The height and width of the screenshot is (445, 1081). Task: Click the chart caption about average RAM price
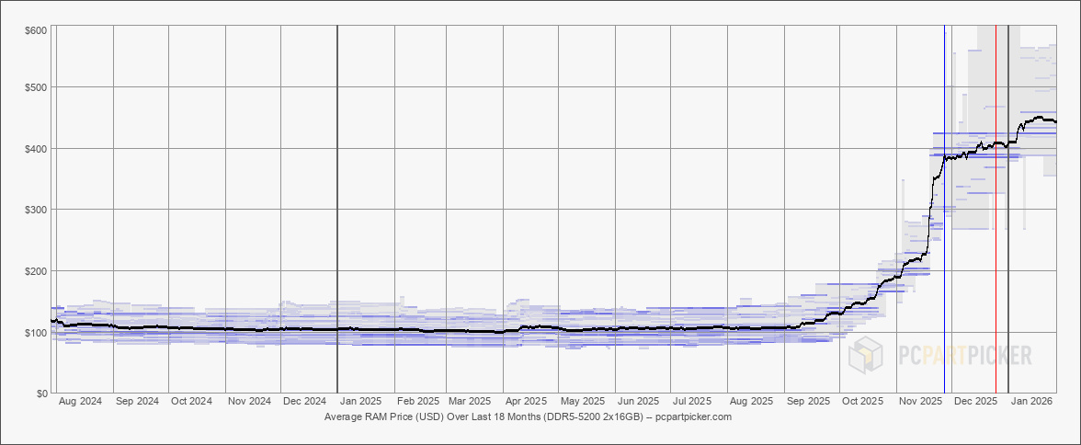point(528,416)
